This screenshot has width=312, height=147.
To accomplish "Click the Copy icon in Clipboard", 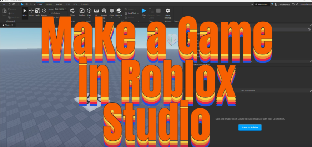I will (x=9, y=9).
